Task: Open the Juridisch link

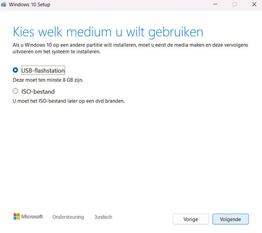Action: (x=103, y=217)
